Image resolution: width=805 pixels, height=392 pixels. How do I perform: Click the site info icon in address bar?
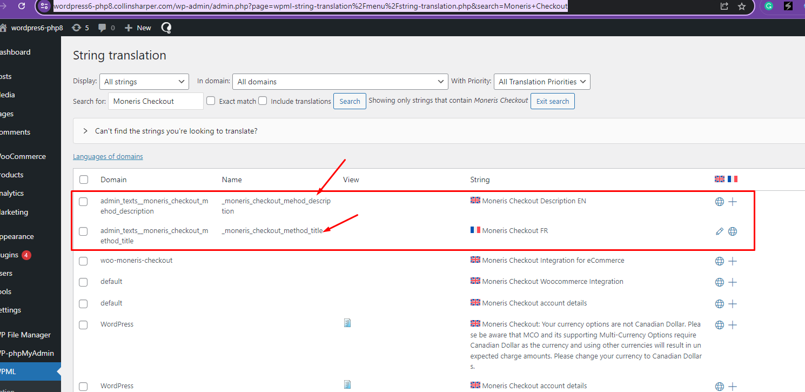(44, 6)
